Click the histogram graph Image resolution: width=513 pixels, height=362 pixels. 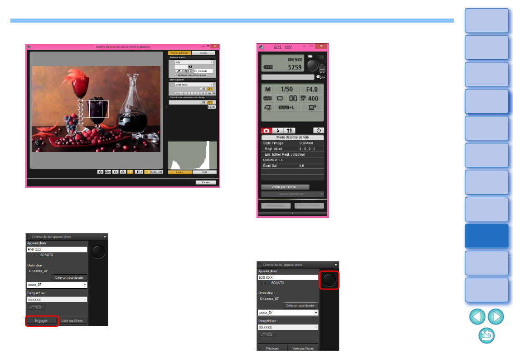pos(192,155)
